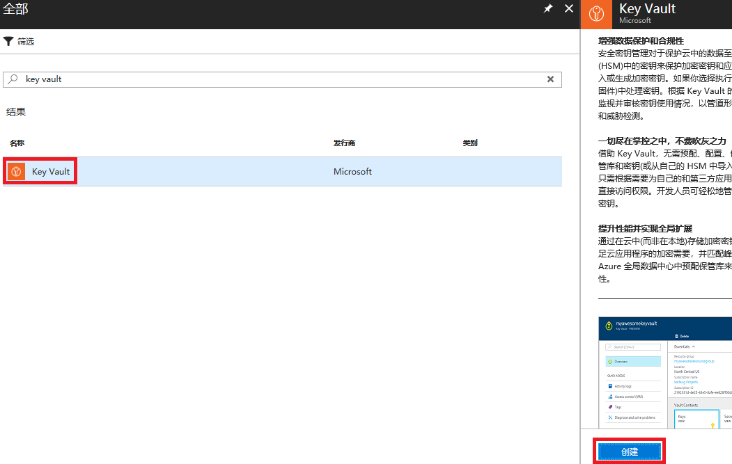732x464 pixels.
Task: Select the Key Vault result row
Action: pyautogui.click(x=282, y=172)
